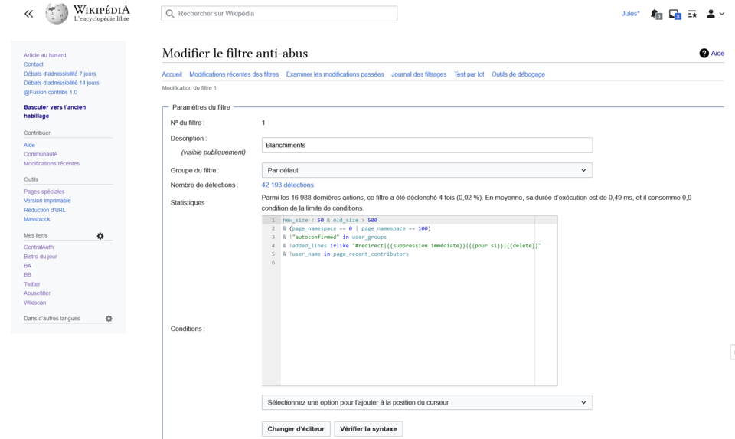Click code line with page_namespace == 0
This screenshot has width=735, height=439.
pyautogui.click(x=356, y=228)
